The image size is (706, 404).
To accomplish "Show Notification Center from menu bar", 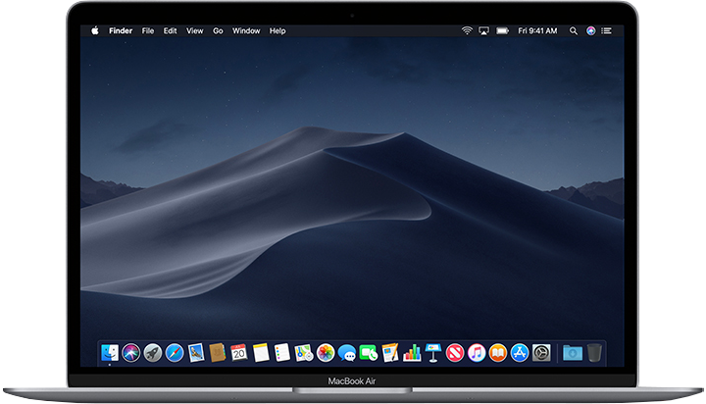I will point(608,30).
